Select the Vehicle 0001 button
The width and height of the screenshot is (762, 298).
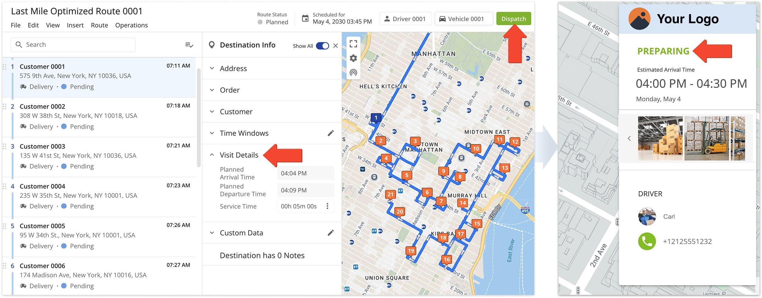463,19
